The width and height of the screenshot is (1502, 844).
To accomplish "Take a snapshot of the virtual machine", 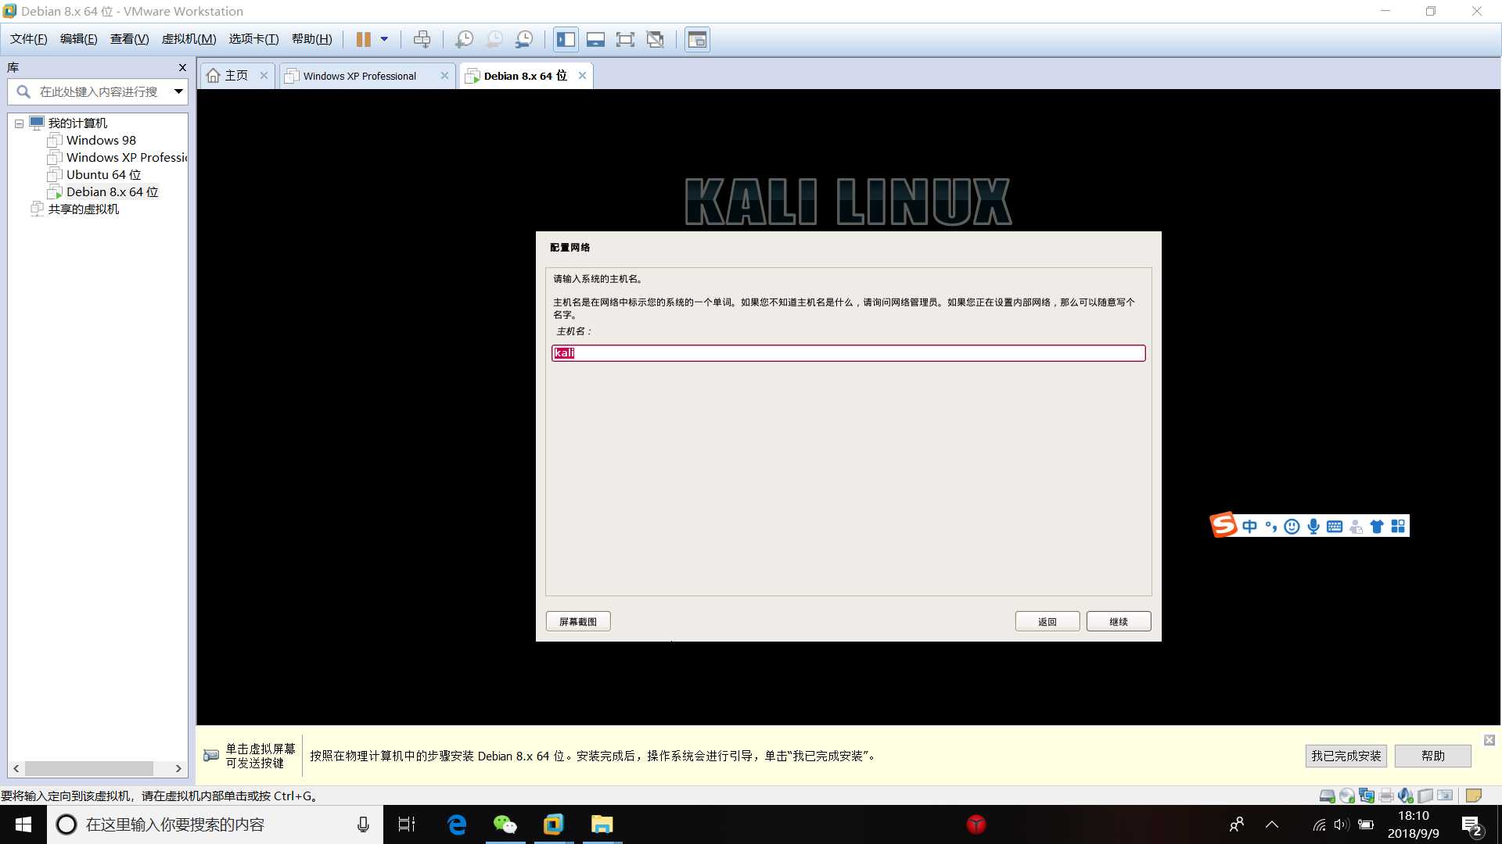I will pos(464,39).
